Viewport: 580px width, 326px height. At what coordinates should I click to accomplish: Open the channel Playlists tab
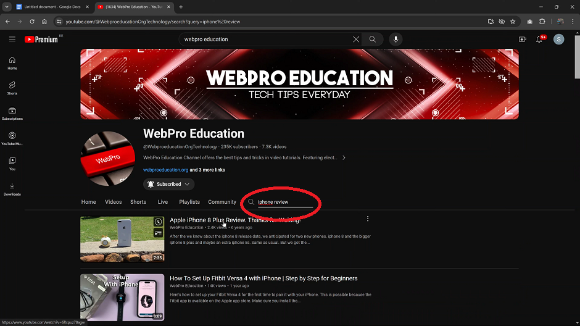click(x=189, y=202)
